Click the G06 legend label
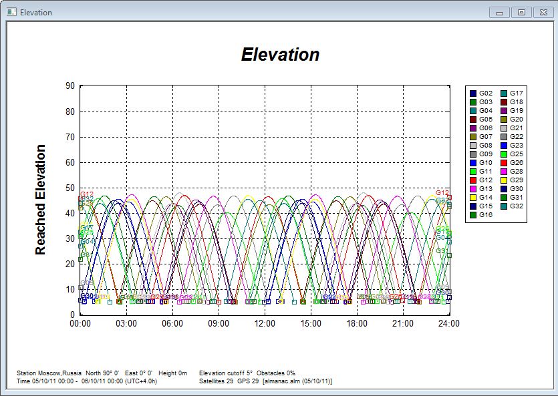558x396 pixels. click(486, 128)
